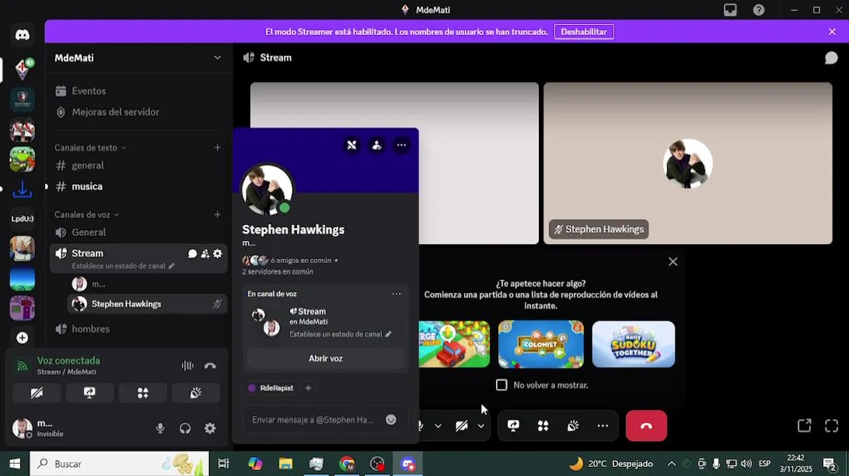
Task: Create a new voice channel with plus
Action: (218, 214)
